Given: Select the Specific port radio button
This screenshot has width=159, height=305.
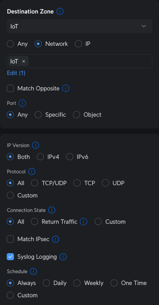Looking at the screenshot, I should [x=38, y=115].
